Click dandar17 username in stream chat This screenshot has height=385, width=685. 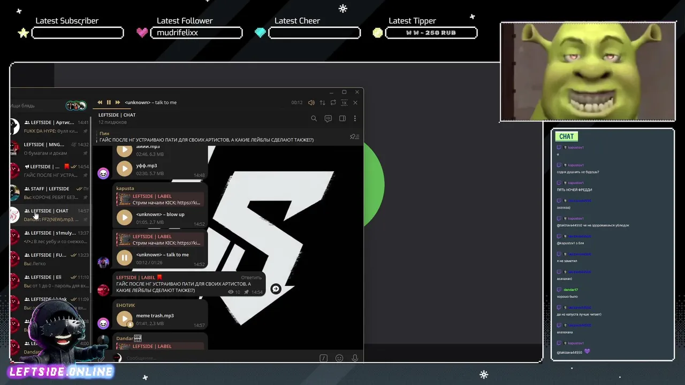click(x=570, y=290)
